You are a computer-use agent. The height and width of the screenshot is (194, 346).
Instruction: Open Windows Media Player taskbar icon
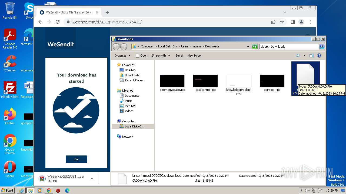(x=40, y=190)
